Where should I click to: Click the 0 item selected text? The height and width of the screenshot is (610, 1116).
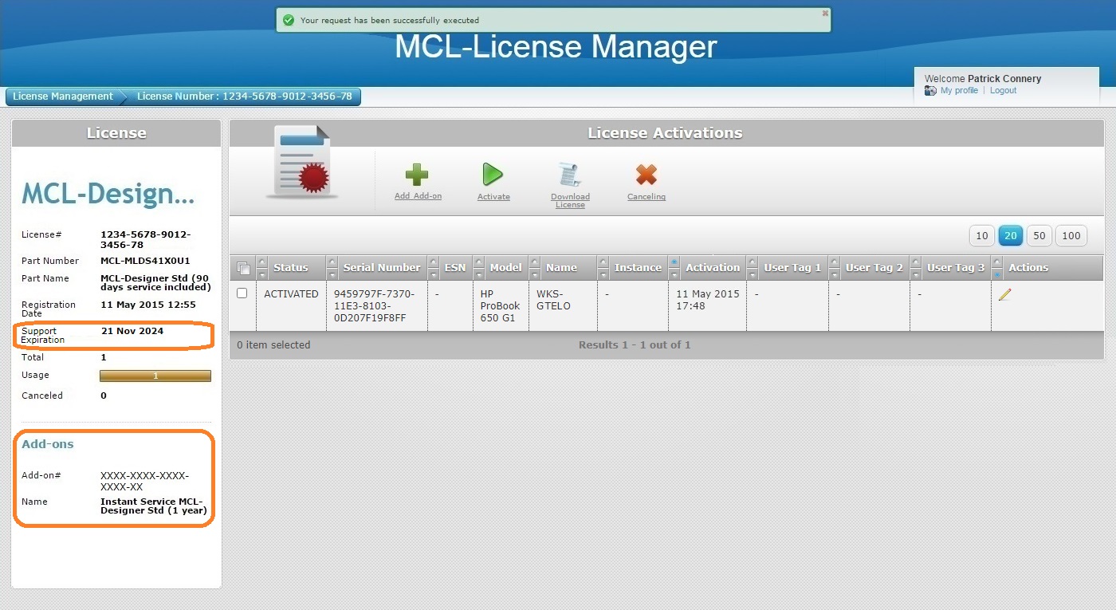point(273,345)
